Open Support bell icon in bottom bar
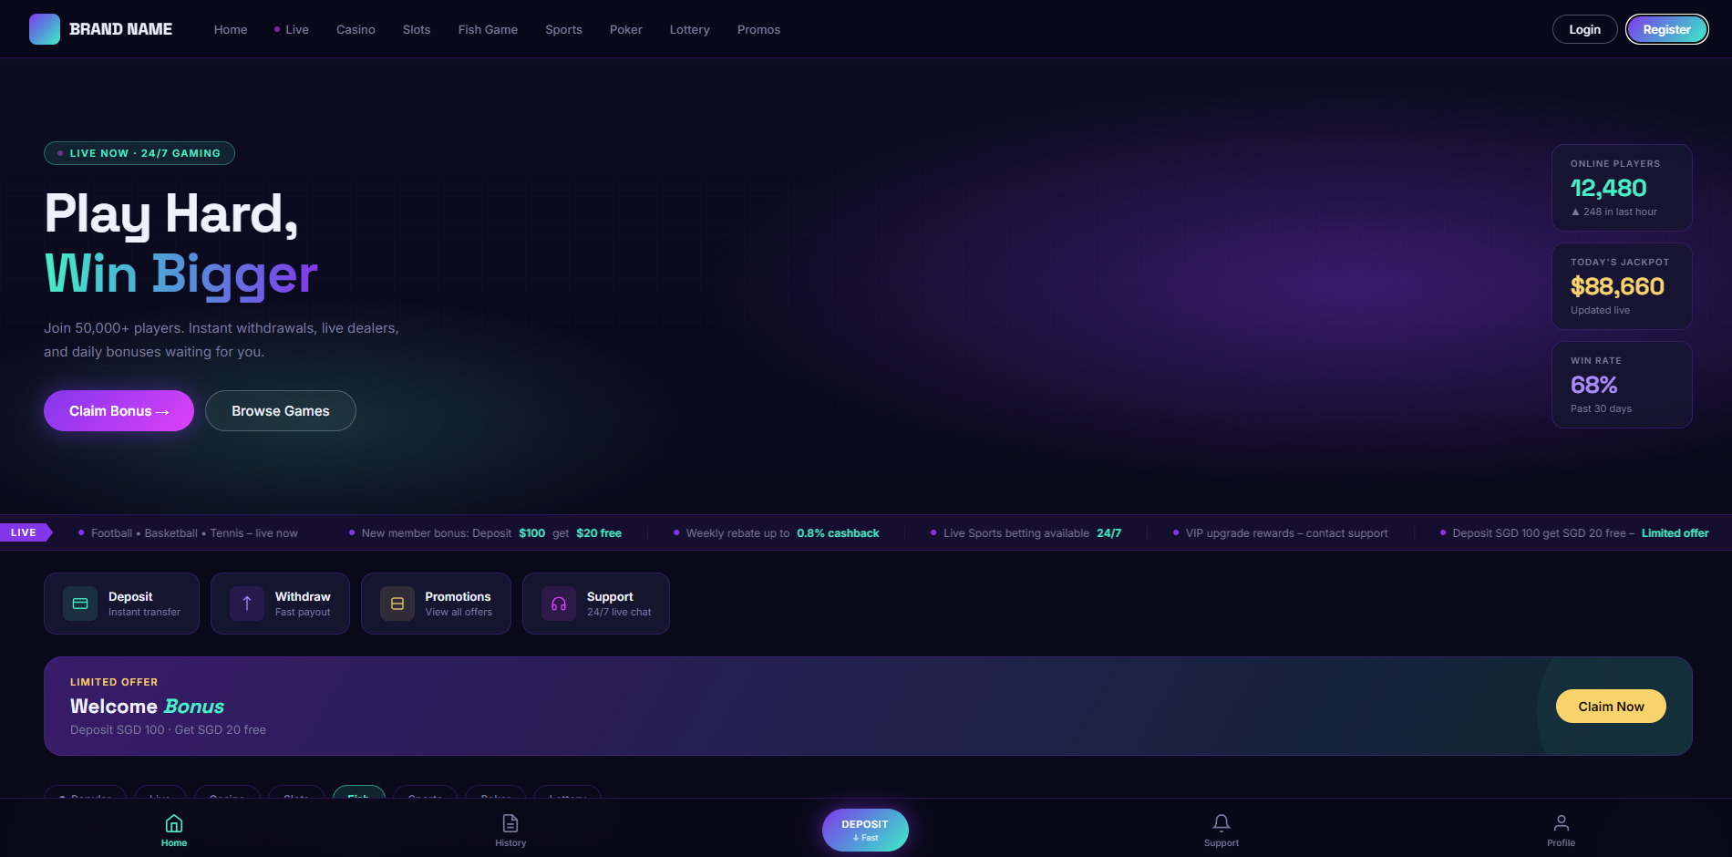 pyautogui.click(x=1222, y=823)
